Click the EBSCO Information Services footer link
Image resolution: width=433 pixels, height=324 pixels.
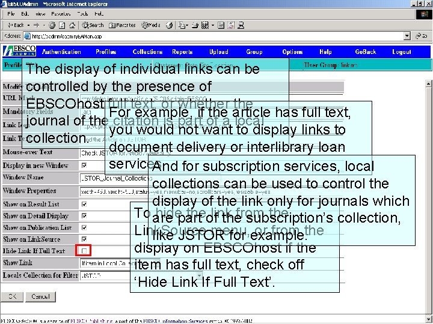(176, 321)
